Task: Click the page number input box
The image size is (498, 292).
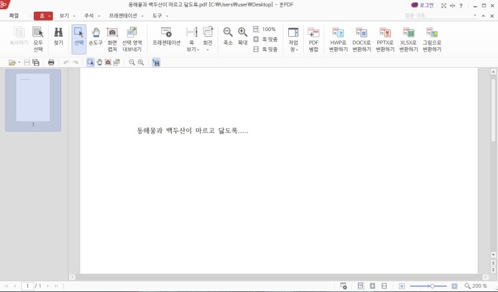Action: pyautogui.click(x=27, y=286)
